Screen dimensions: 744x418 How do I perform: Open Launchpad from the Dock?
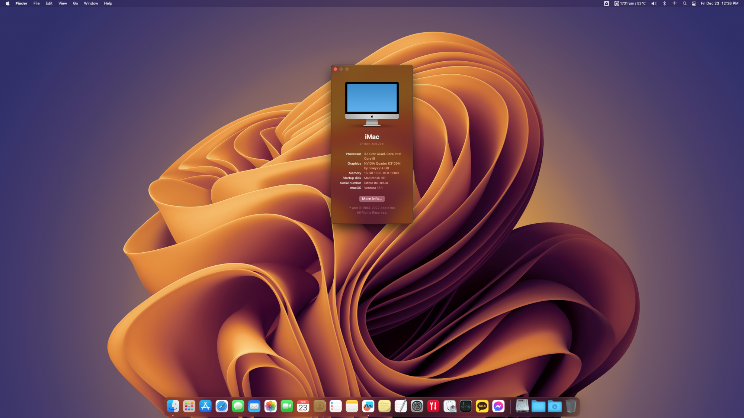189,406
